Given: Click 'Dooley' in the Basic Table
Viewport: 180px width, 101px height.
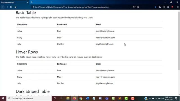Looking at the screenshot, I should tap(60, 44).
